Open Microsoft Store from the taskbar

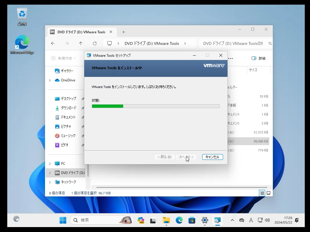tap(192, 220)
